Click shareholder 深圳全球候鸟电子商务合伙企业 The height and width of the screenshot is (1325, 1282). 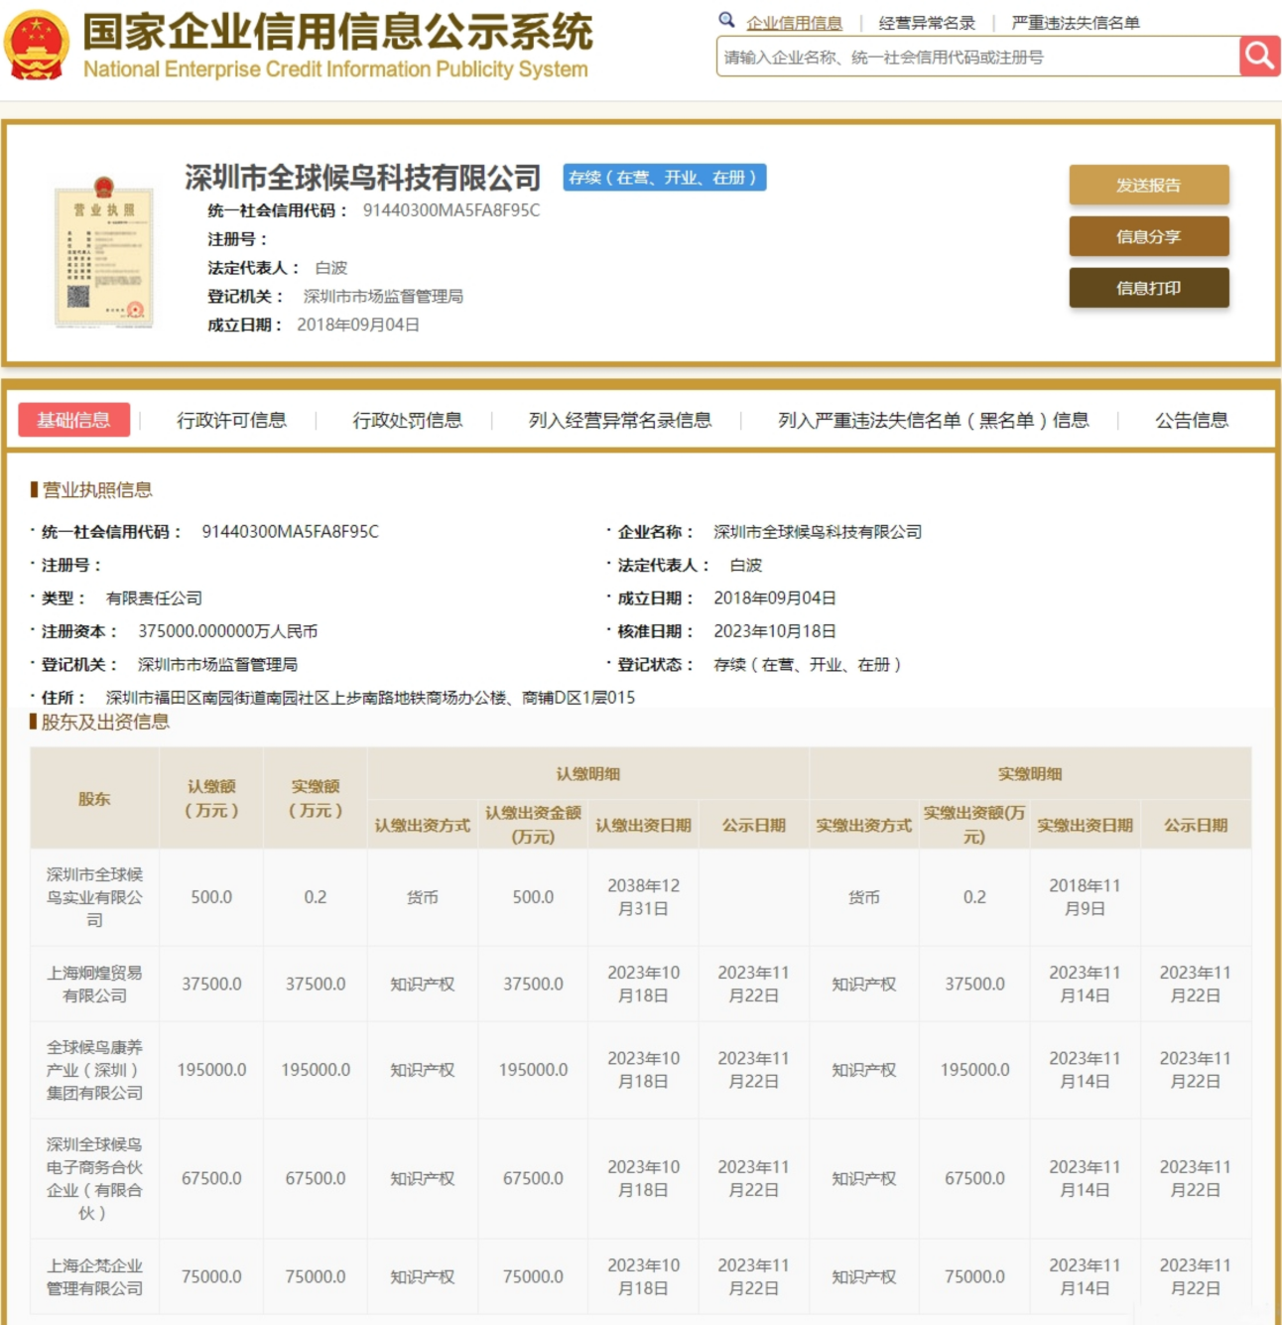click(x=94, y=1178)
